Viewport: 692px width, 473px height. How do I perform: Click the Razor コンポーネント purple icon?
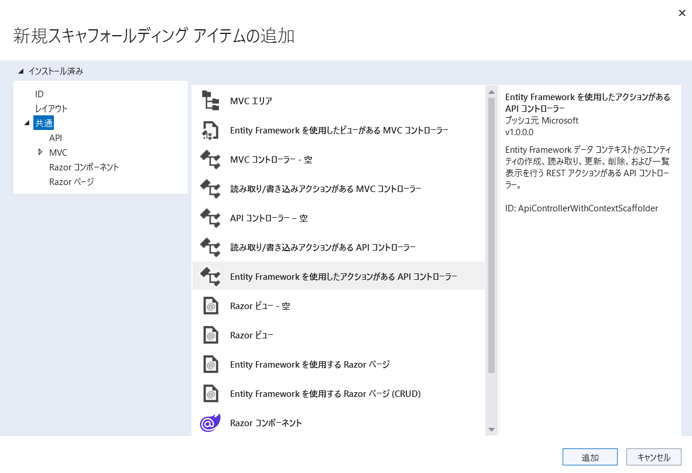[210, 423]
